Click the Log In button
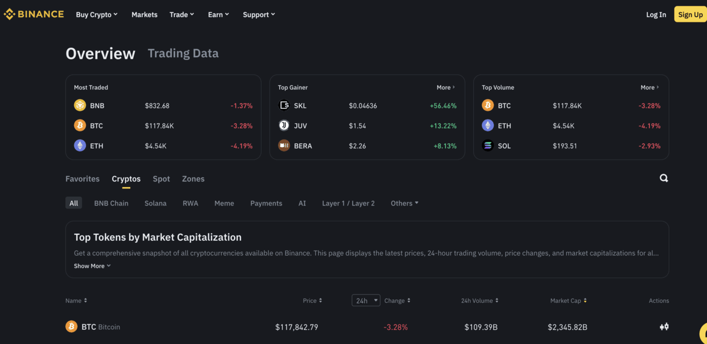 (x=656, y=15)
